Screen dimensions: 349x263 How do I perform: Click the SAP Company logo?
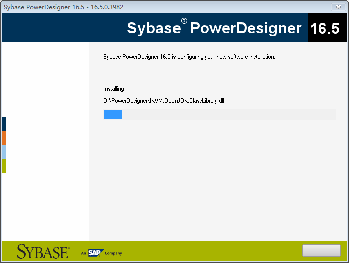coord(102,253)
